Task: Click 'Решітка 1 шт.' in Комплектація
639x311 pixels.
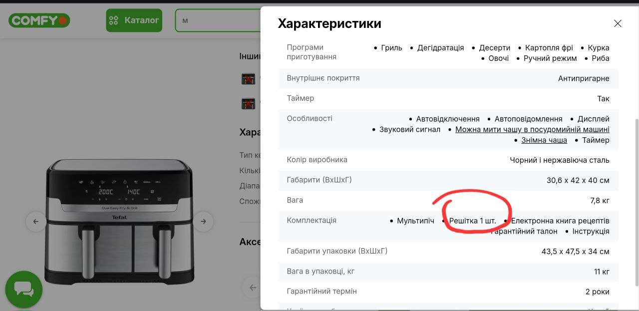Action: click(x=472, y=221)
